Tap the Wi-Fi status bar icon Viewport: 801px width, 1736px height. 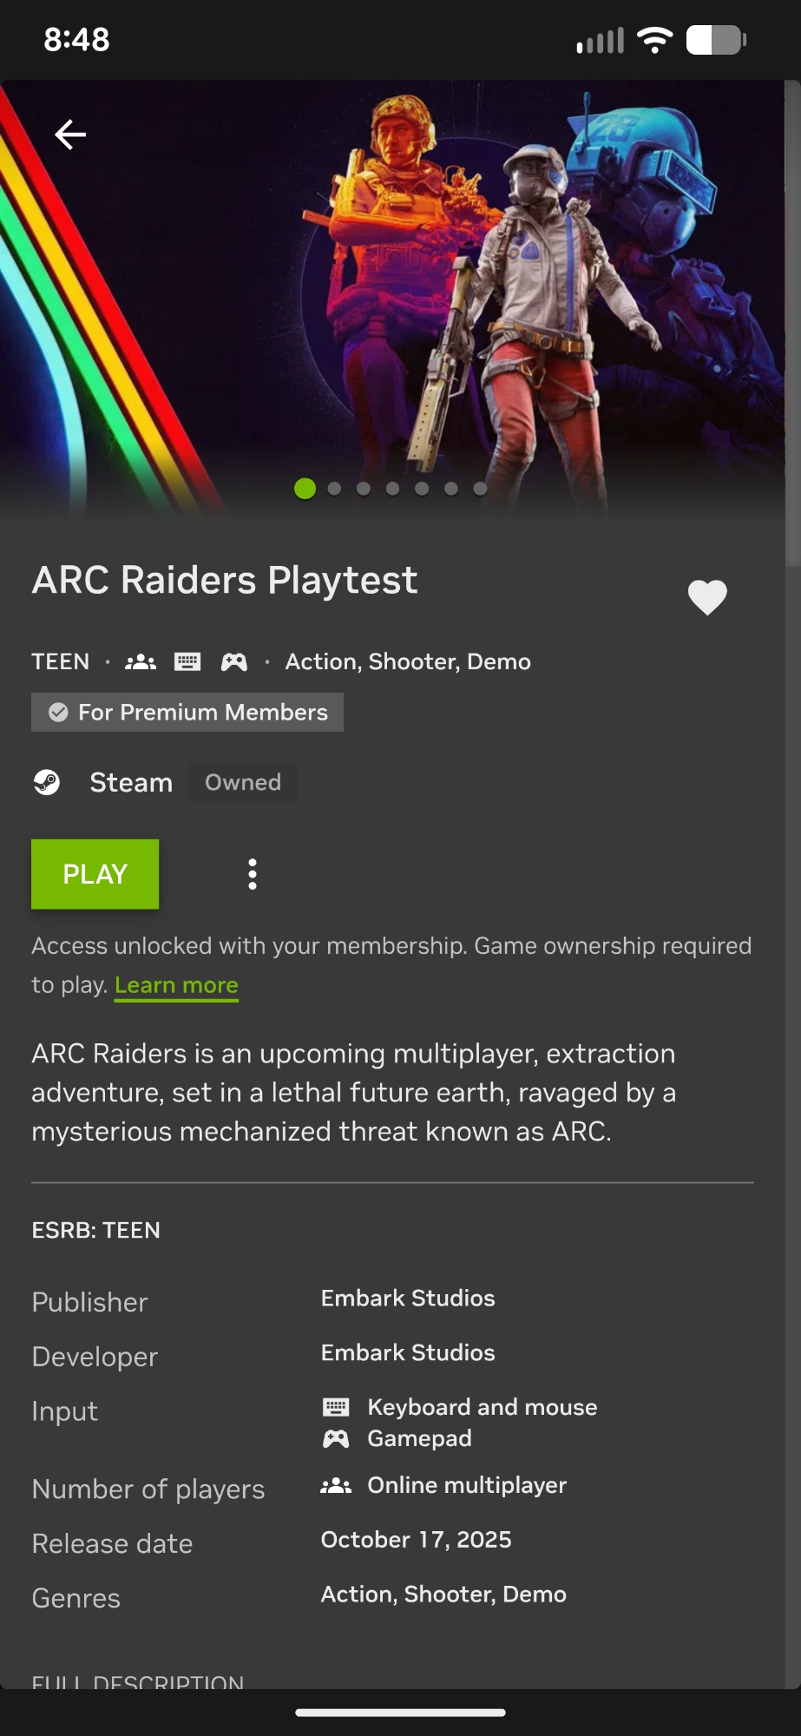tap(654, 40)
